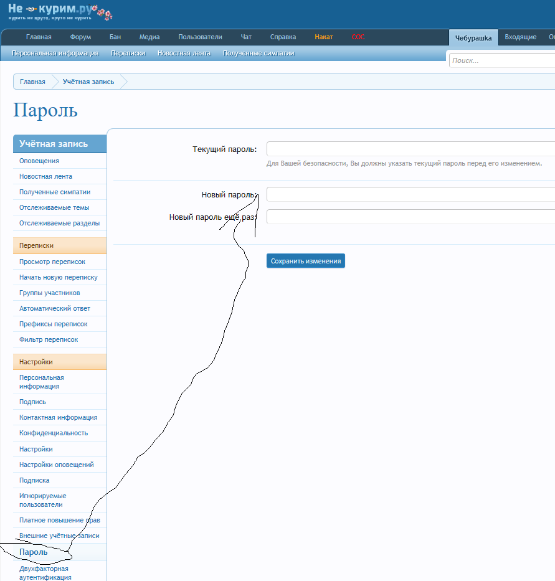Screen dimensions: 555x581
Task: Click the Сохранить изменения button
Action: pyautogui.click(x=306, y=261)
